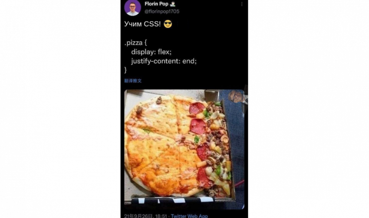Image resolution: width=369 pixels, height=218 pixels.
Task: Open the pizza photo attachment
Action: (x=184, y=149)
